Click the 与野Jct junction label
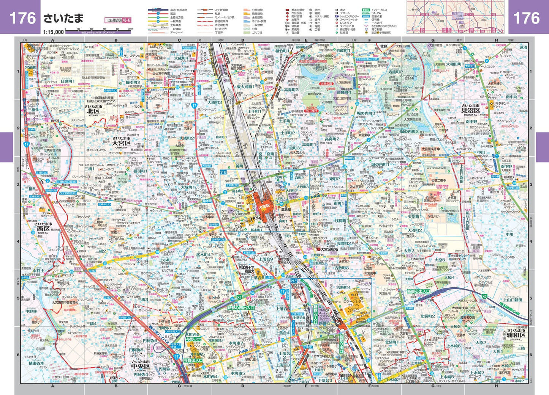The height and width of the screenshot is (395, 549). 194,339
